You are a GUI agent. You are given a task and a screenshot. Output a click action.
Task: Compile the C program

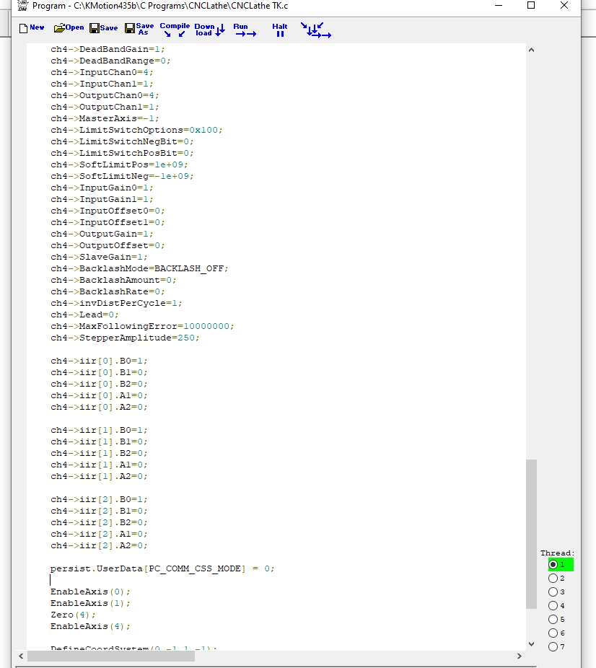point(175,29)
